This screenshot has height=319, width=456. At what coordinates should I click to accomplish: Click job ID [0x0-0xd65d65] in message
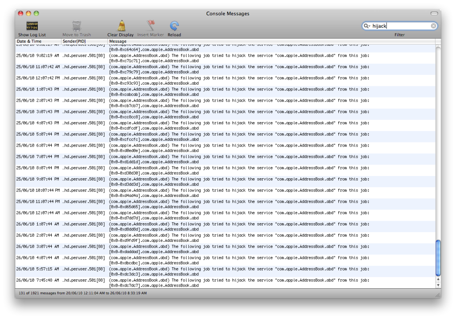(125, 207)
